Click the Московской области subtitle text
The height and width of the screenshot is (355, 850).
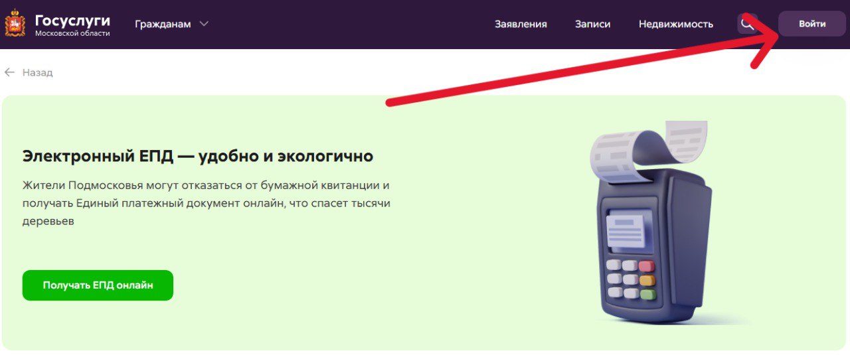[72, 33]
